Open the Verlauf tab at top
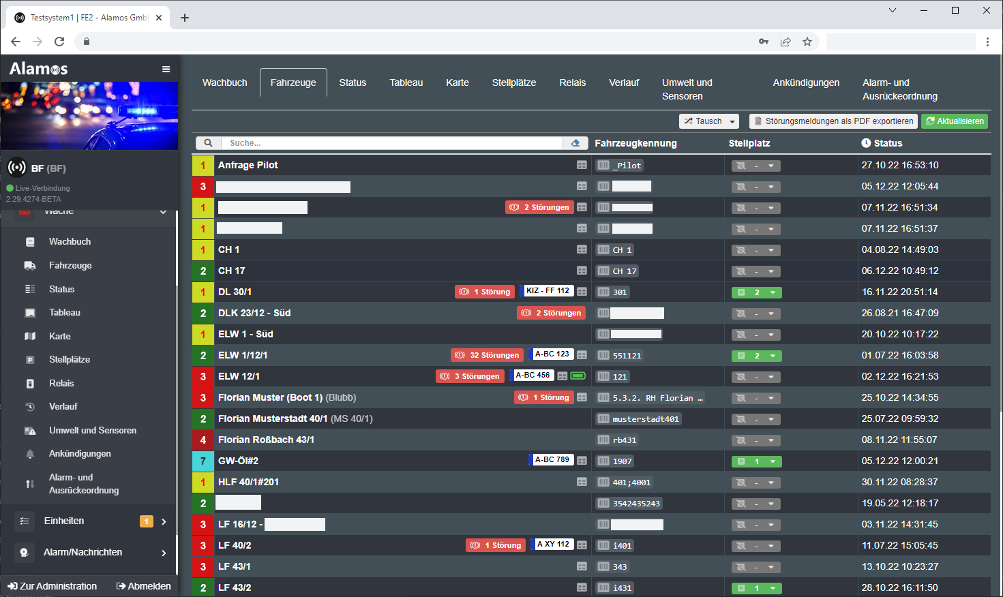This screenshot has height=597, width=1003. pyautogui.click(x=623, y=82)
